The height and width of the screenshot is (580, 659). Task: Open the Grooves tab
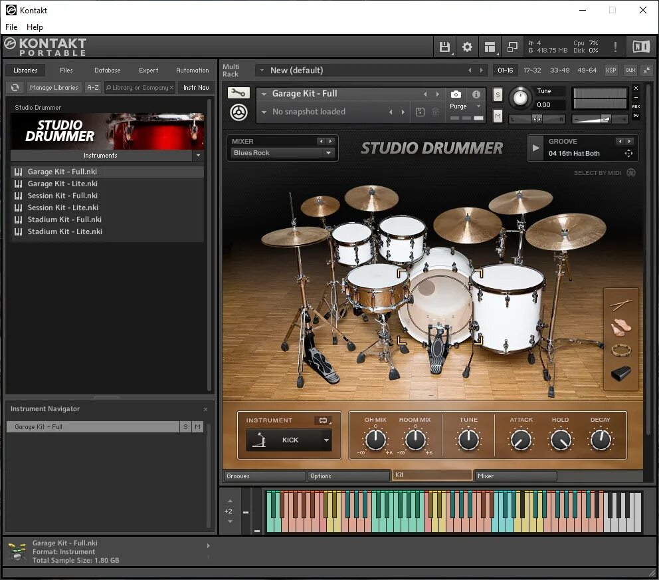coord(264,476)
